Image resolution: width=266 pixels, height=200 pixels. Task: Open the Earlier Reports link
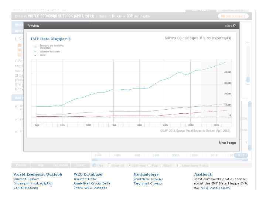(x=26, y=188)
